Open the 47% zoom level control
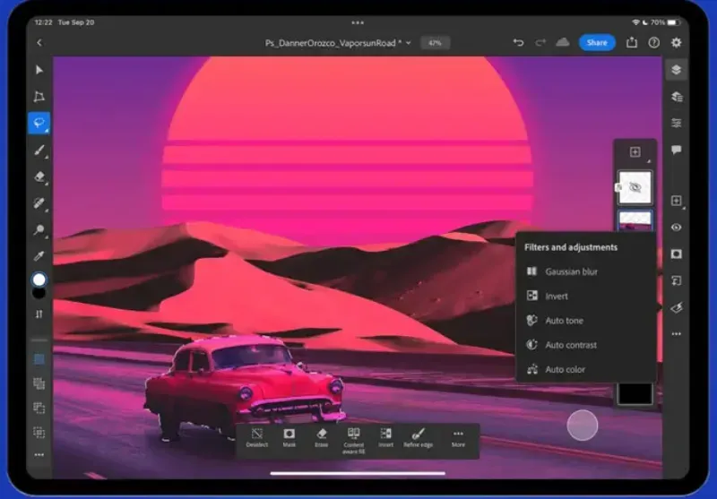Viewport: 717px width, 499px height. pos(435,43)
